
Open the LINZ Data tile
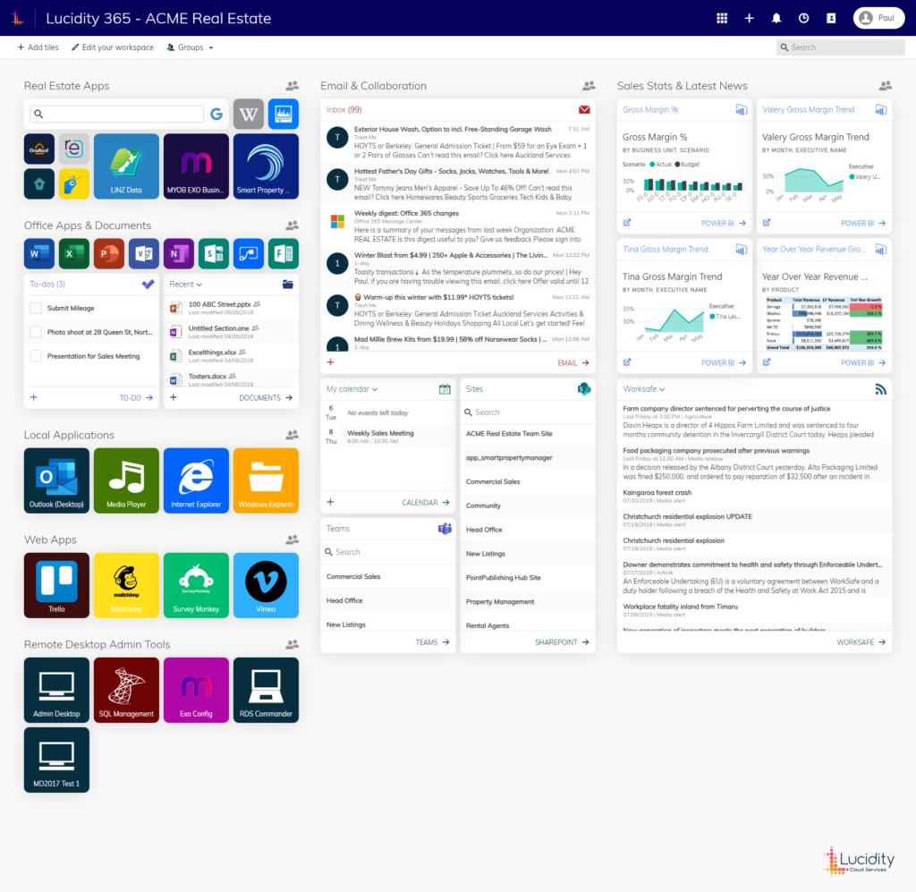(126, 166)
